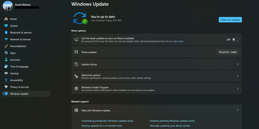Click the Gaming controller icon
The height and width of the screenshot is (129, 259).
tap(6, 73)
